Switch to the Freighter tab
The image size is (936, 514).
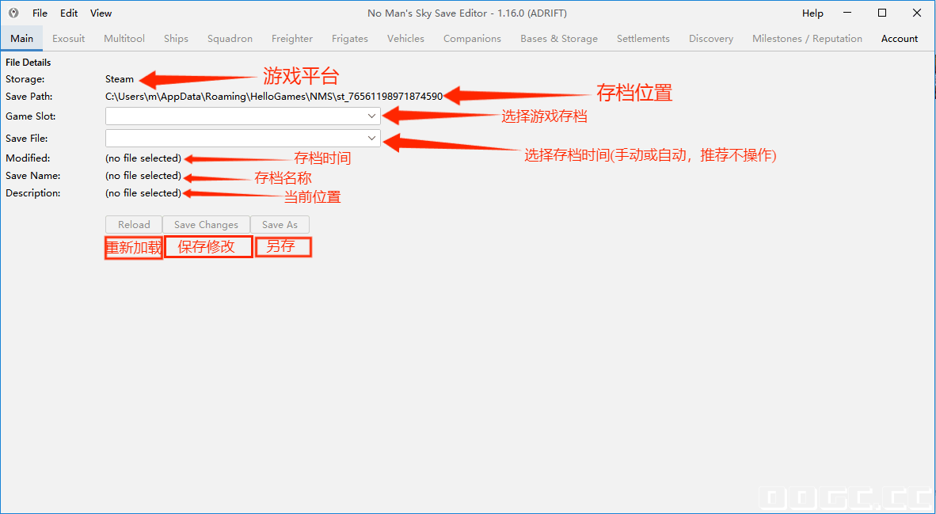[x=292, y=39]
